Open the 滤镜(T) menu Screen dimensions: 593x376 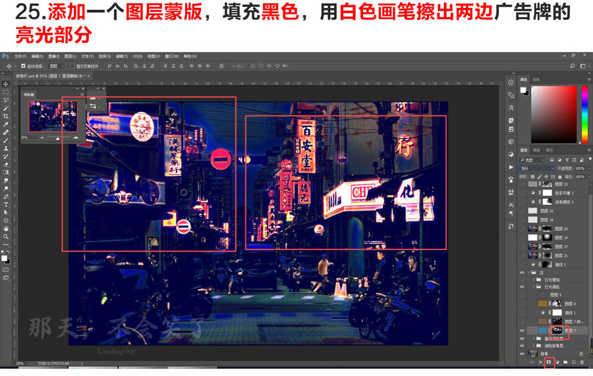[x=121, y=56]
